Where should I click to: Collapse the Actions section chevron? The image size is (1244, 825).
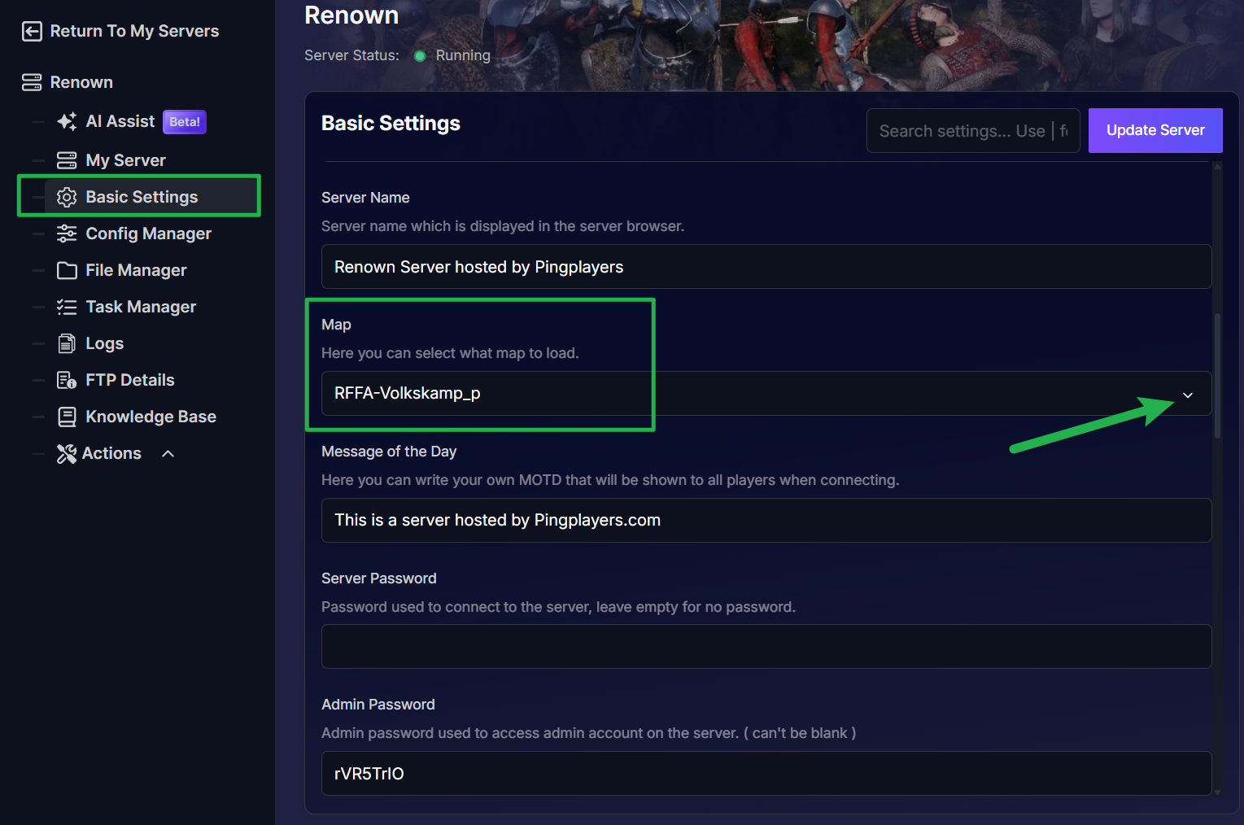pos(168,453)
